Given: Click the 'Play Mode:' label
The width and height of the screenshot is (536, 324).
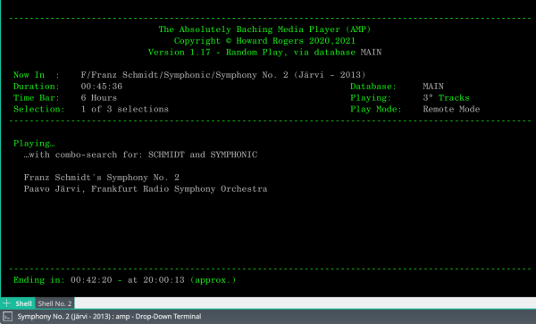Looking at the screenshot, I should [376, 109].
